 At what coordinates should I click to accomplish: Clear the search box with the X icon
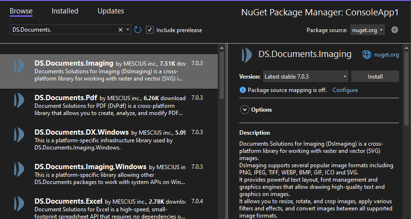(x=120, y=30)
